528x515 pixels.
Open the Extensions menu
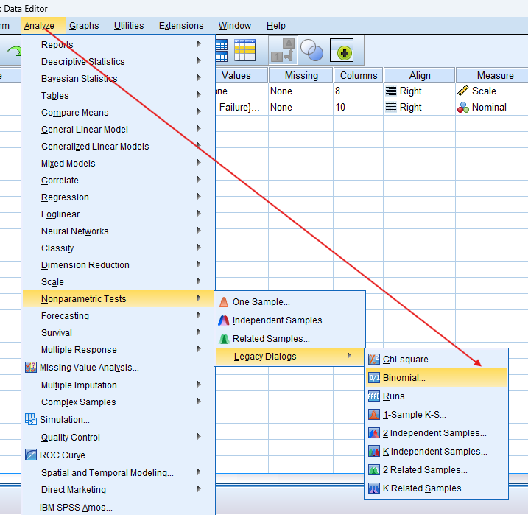(181, 26)
